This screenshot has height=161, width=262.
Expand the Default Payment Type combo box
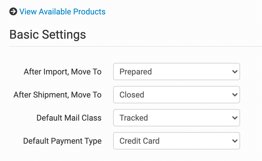176,141
